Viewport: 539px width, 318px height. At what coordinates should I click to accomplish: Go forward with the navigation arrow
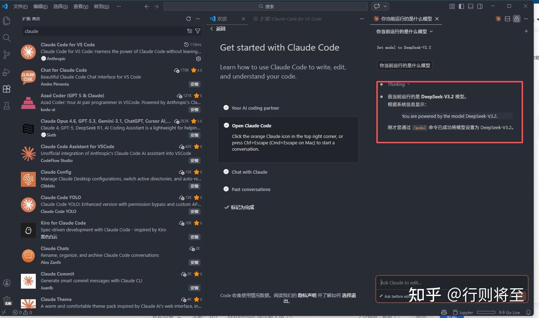[156, 6]
